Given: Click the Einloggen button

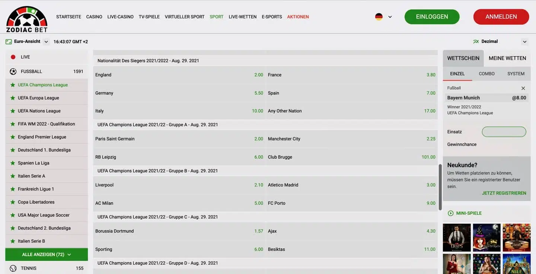Looking at the screenshot, I should coord(432,17).
